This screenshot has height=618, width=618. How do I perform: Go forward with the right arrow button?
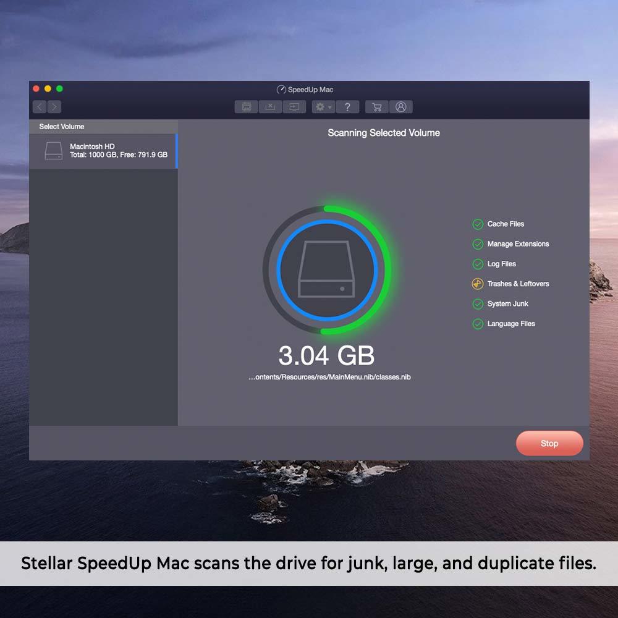click(54, 107)
